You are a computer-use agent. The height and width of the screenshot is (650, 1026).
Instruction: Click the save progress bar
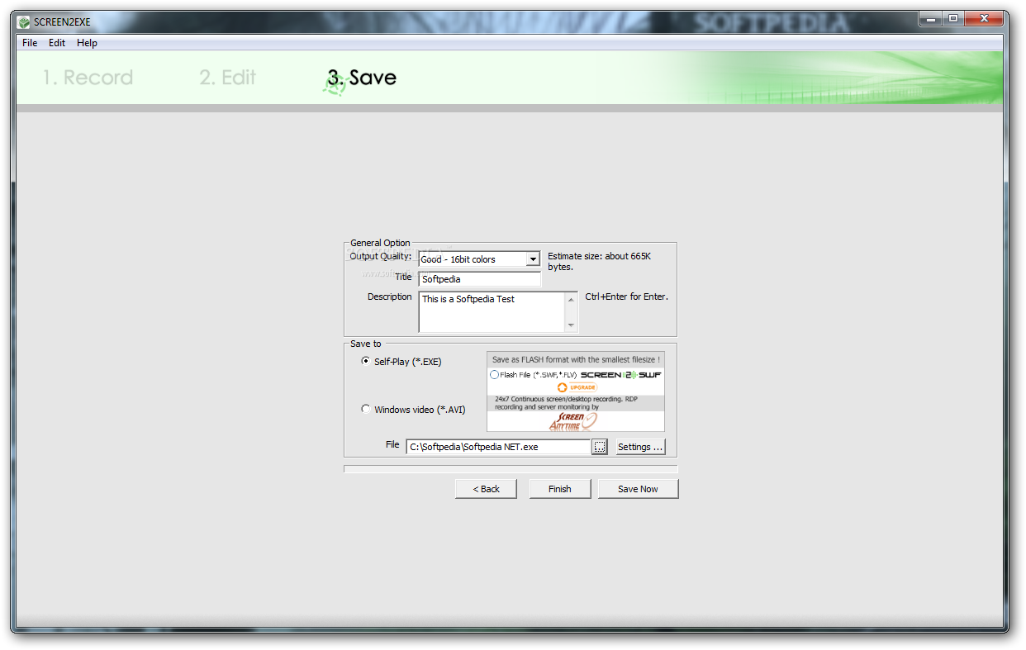click(x=511, y=469)
